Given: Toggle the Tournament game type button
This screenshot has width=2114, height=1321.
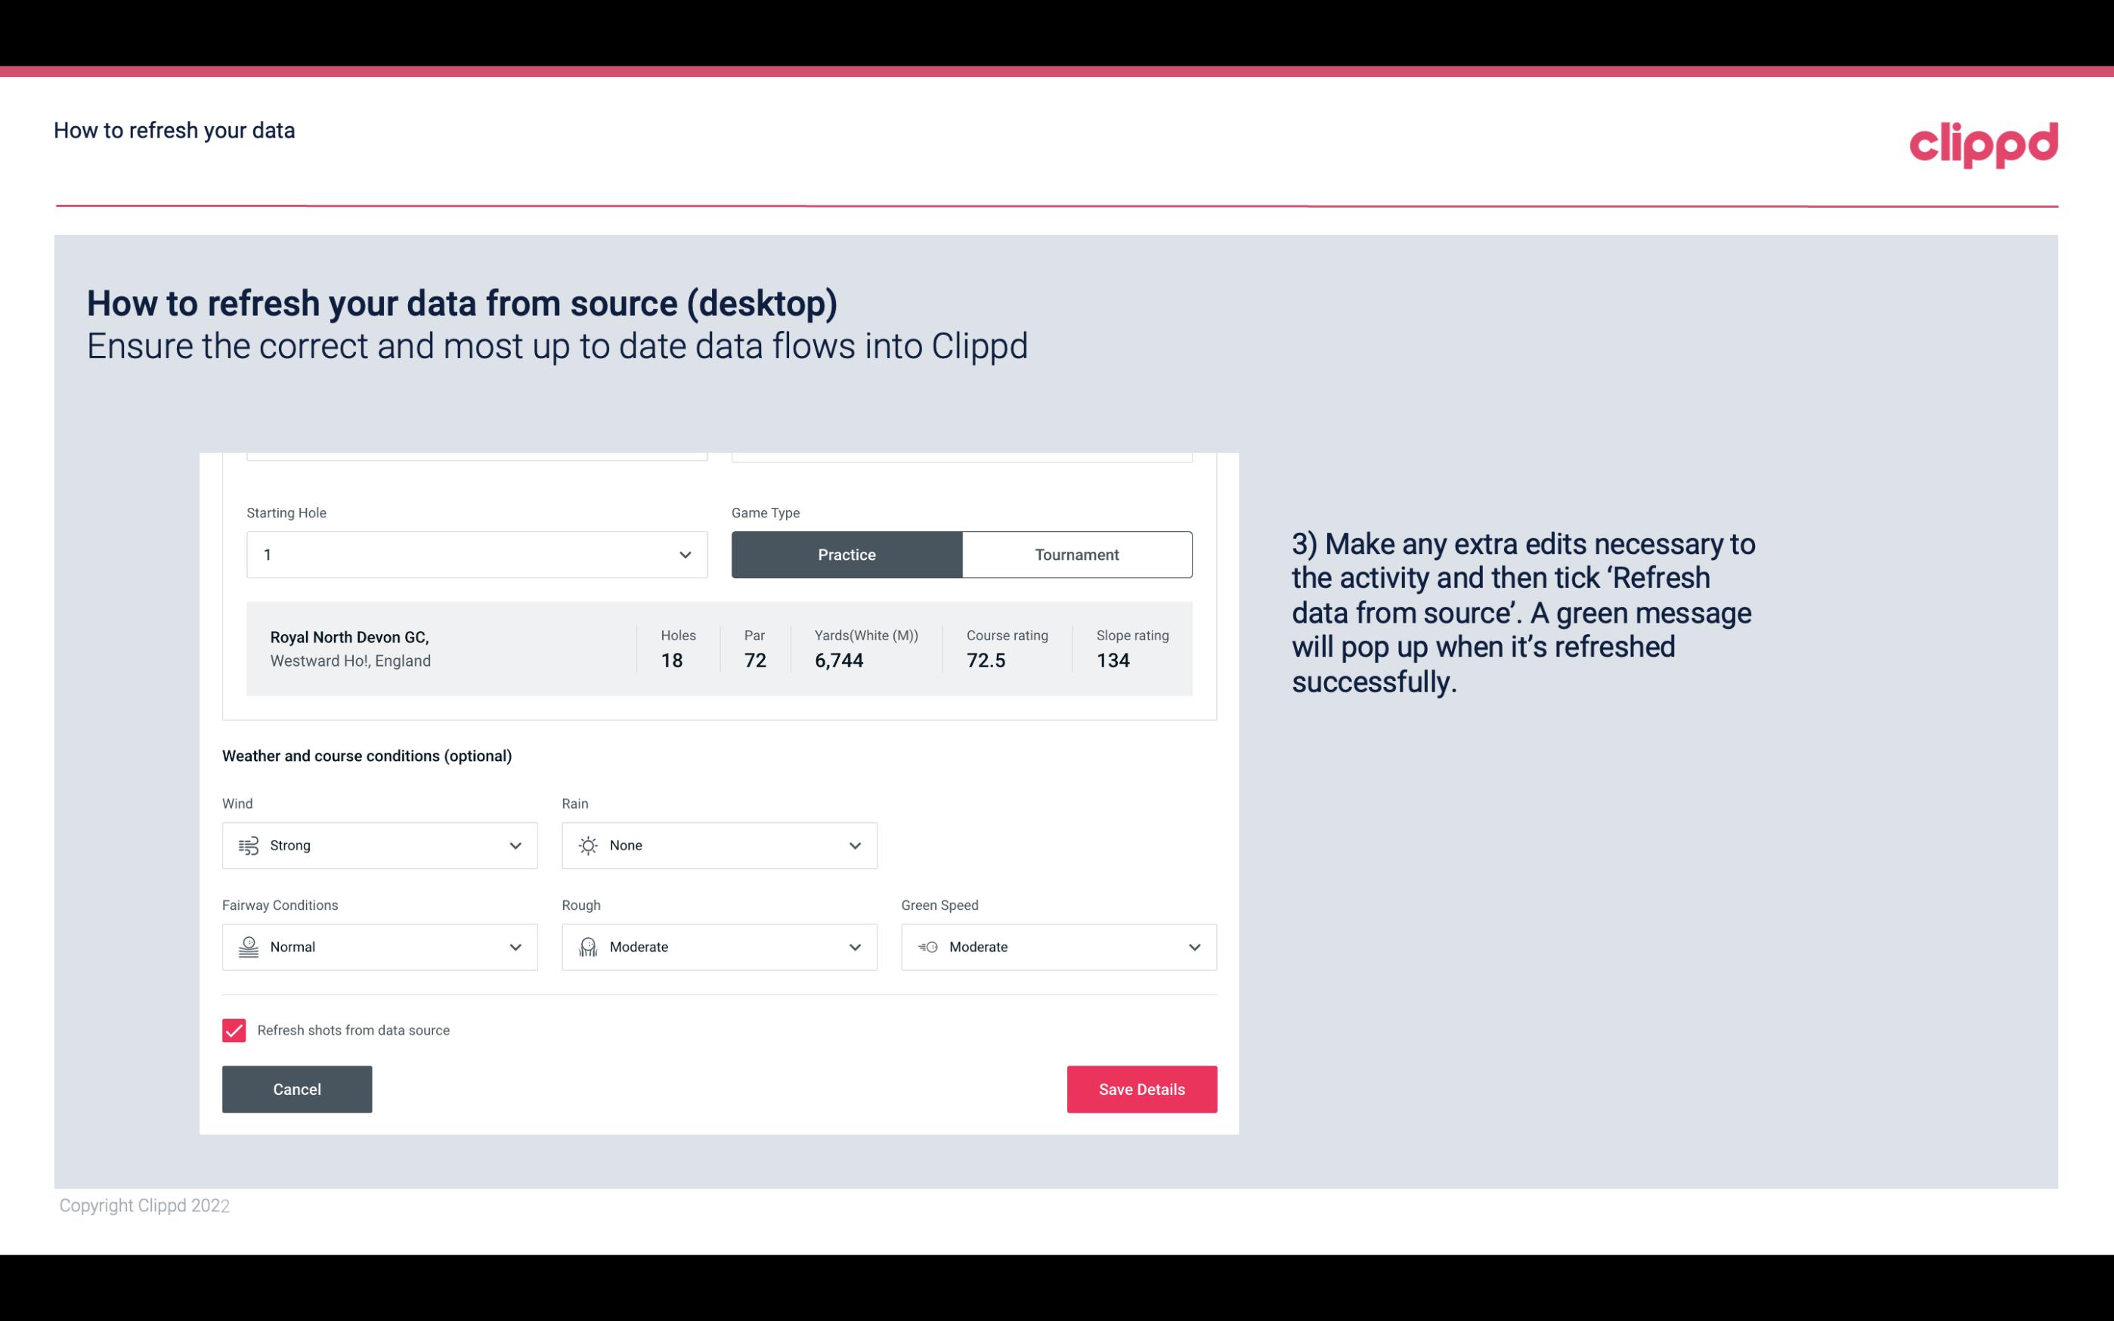Looking at the screenshot, I should coord(1076,554).
